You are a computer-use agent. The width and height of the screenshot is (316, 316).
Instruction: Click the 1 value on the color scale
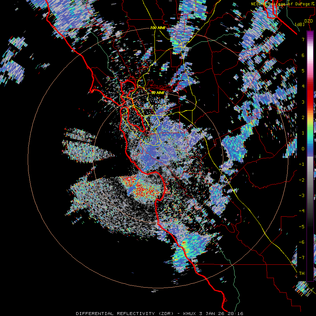click(x=303, y=133)
